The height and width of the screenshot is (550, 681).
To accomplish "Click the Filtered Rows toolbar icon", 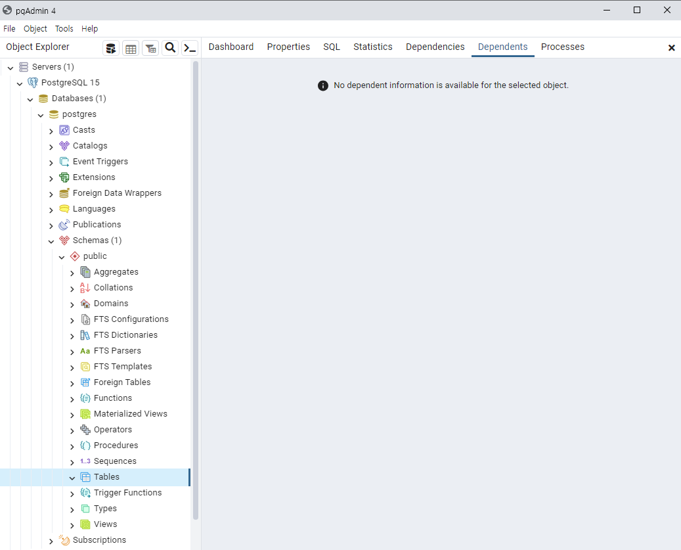I will pyautogui.click(x=150, y=48).
